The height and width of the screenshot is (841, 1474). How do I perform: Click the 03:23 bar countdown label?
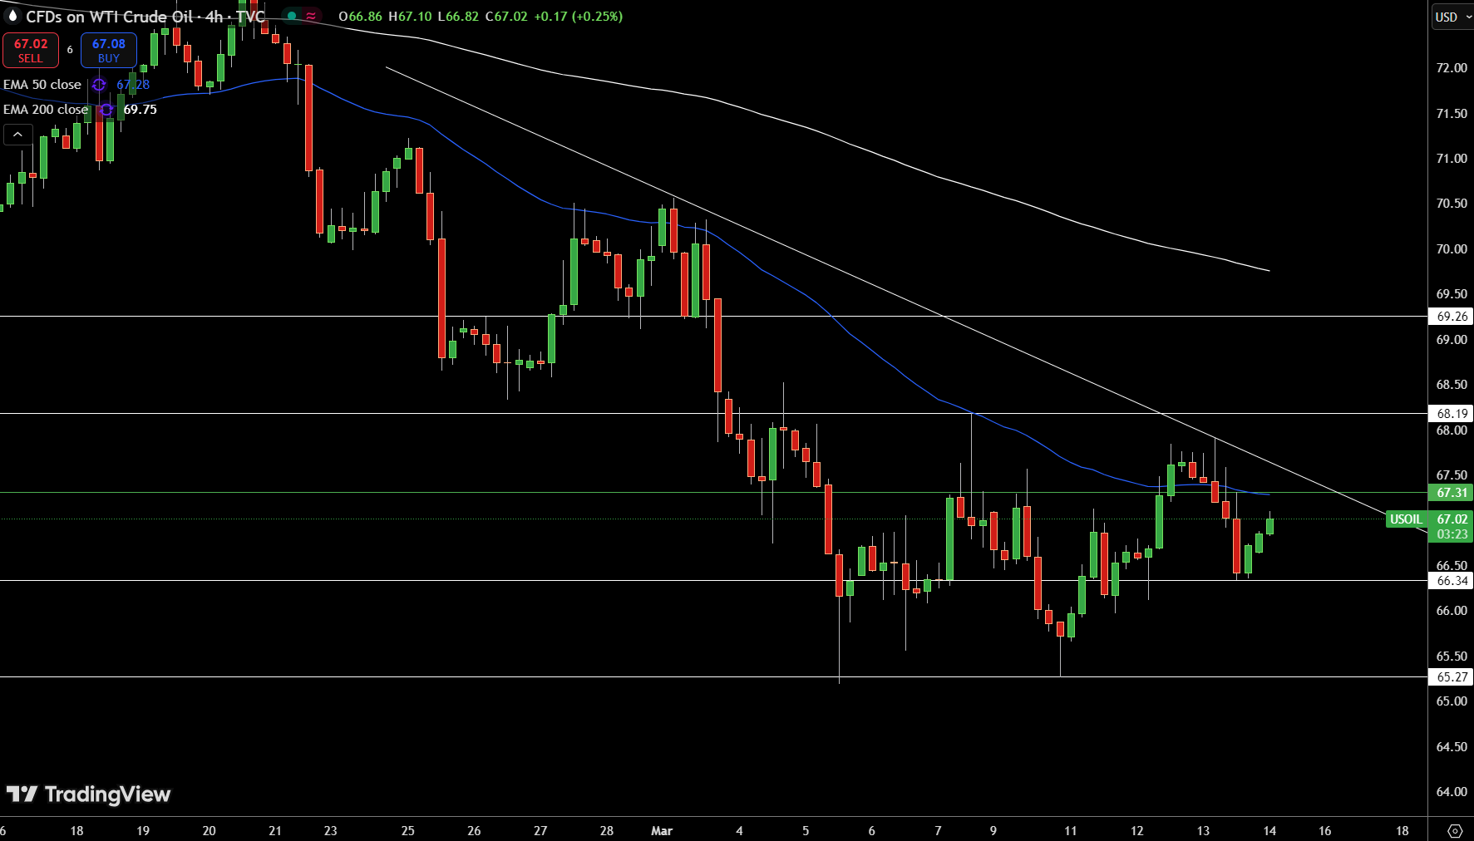(1452, 534)
